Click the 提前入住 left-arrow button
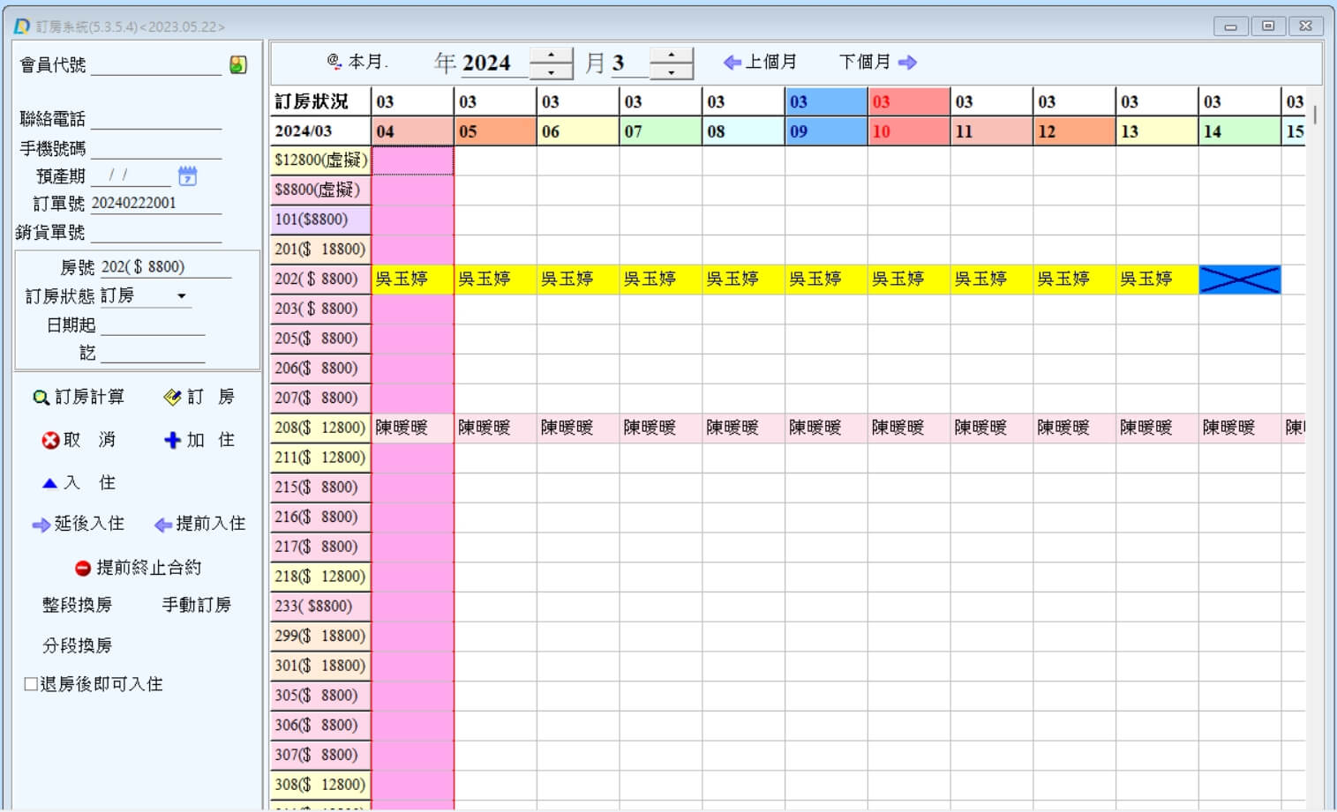The height and width of the screenshot is (812, 1337). (x=199, y=524)
